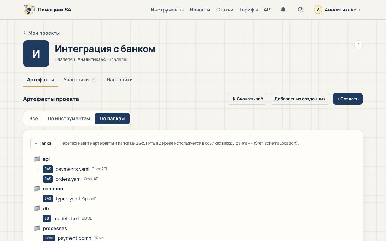Image resolution: width=386 pixels, height=241 pixels.
Task: Open the help question-mark icon in the header
Action: point(300,10)
